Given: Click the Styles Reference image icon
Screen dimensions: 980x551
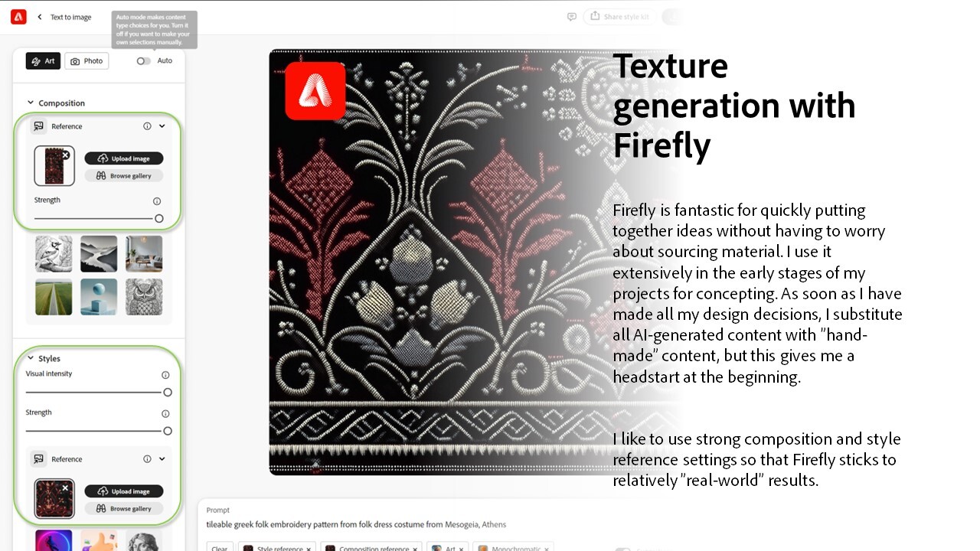Looking at the screenshot, I should point(38,459).
